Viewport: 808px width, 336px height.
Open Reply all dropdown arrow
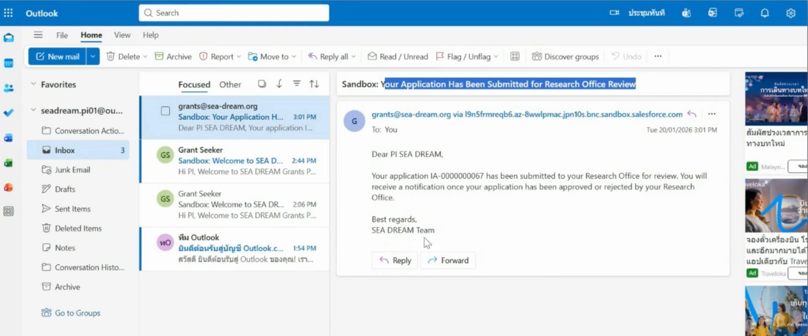353,57
